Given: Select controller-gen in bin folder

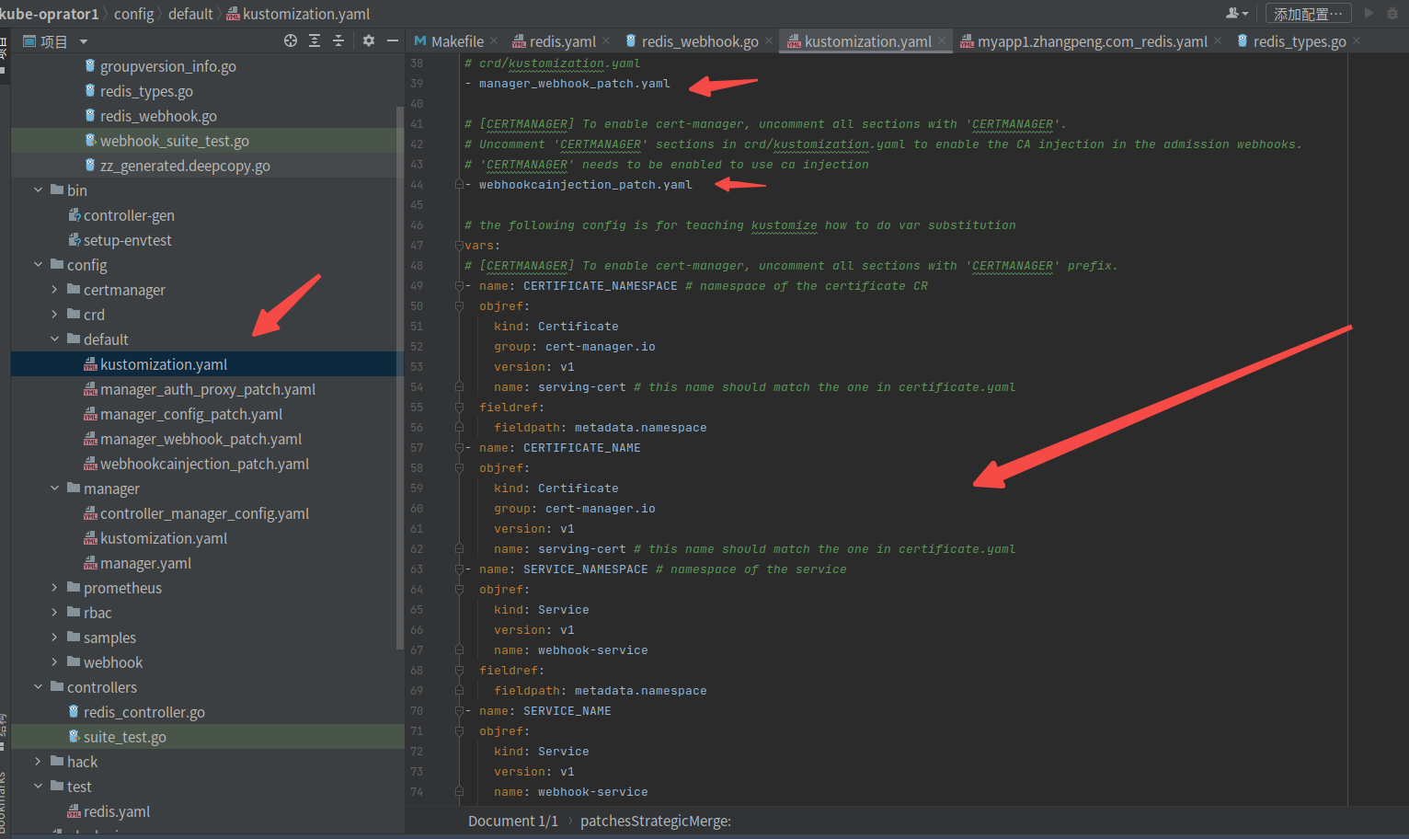Looking at the screenshot, I should (x=129, y=215).
